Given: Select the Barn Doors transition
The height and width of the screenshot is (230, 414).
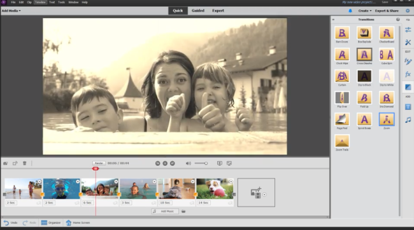Looking at the screenshot, I should point(342,33).
